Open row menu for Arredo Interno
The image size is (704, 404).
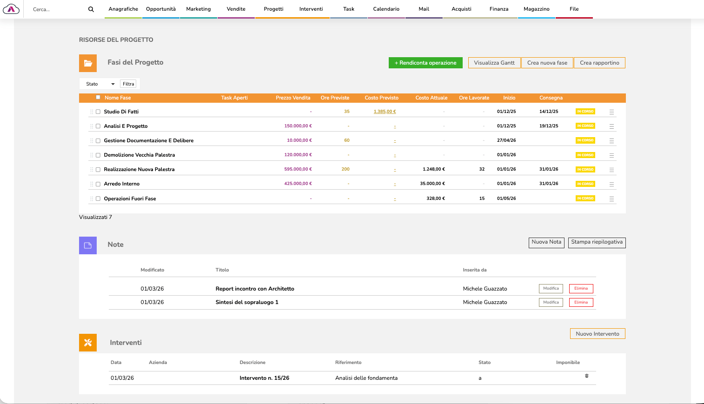pyautogui.click(x=611, y=184)
